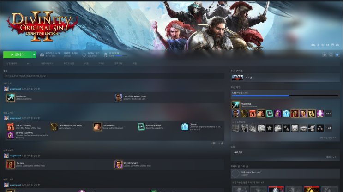This screenshot has width=343, height=192.
Task: Click eugeneand username above Liberator achievement
Action: tap(15, 156)
